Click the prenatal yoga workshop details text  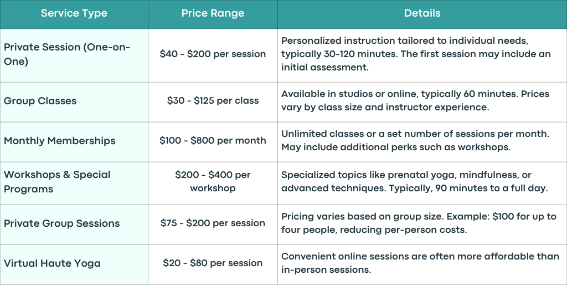pos(414,181)
